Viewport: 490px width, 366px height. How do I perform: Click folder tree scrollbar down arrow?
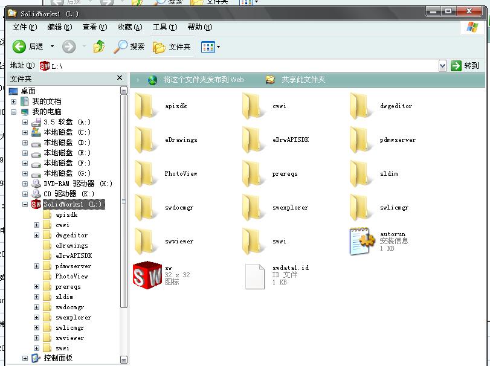click(124, 360)
